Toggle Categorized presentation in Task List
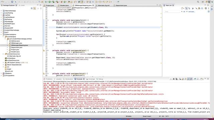This screenshot has height=120, width=214. pos(186,8)
